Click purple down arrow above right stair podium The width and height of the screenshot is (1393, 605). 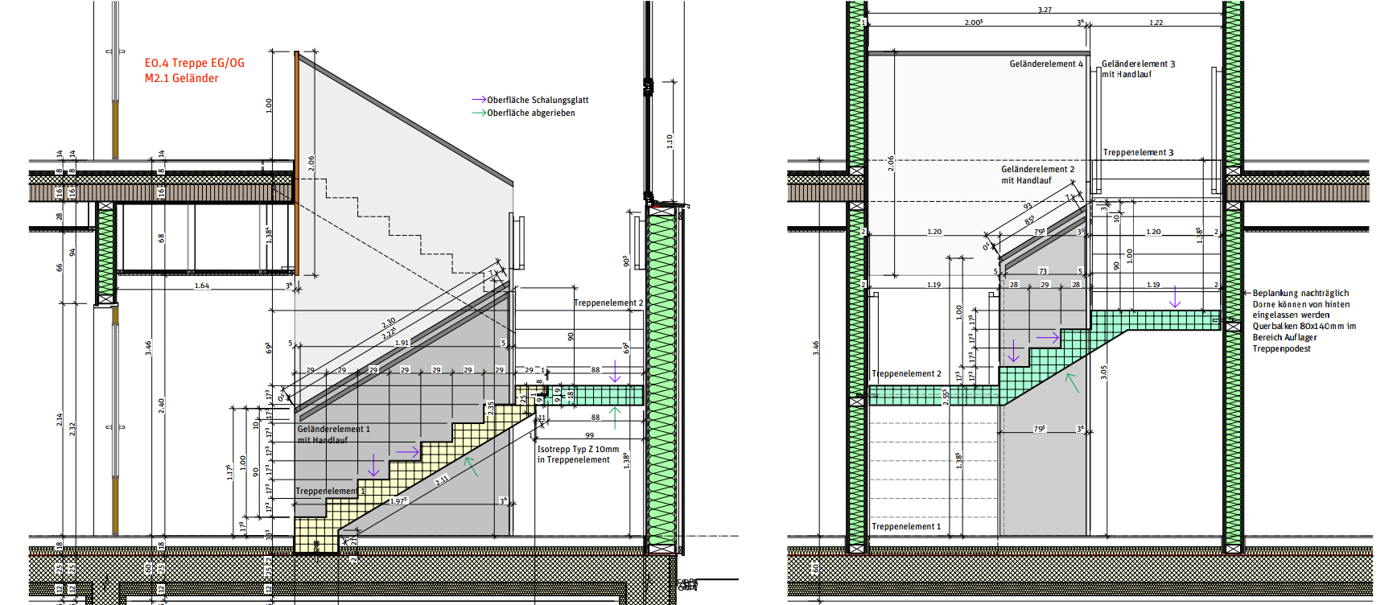[x=1175, y=297]
